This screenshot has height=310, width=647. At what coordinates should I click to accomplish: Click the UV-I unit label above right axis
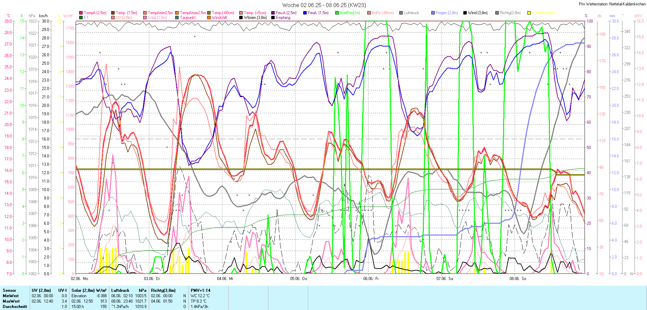638,16
